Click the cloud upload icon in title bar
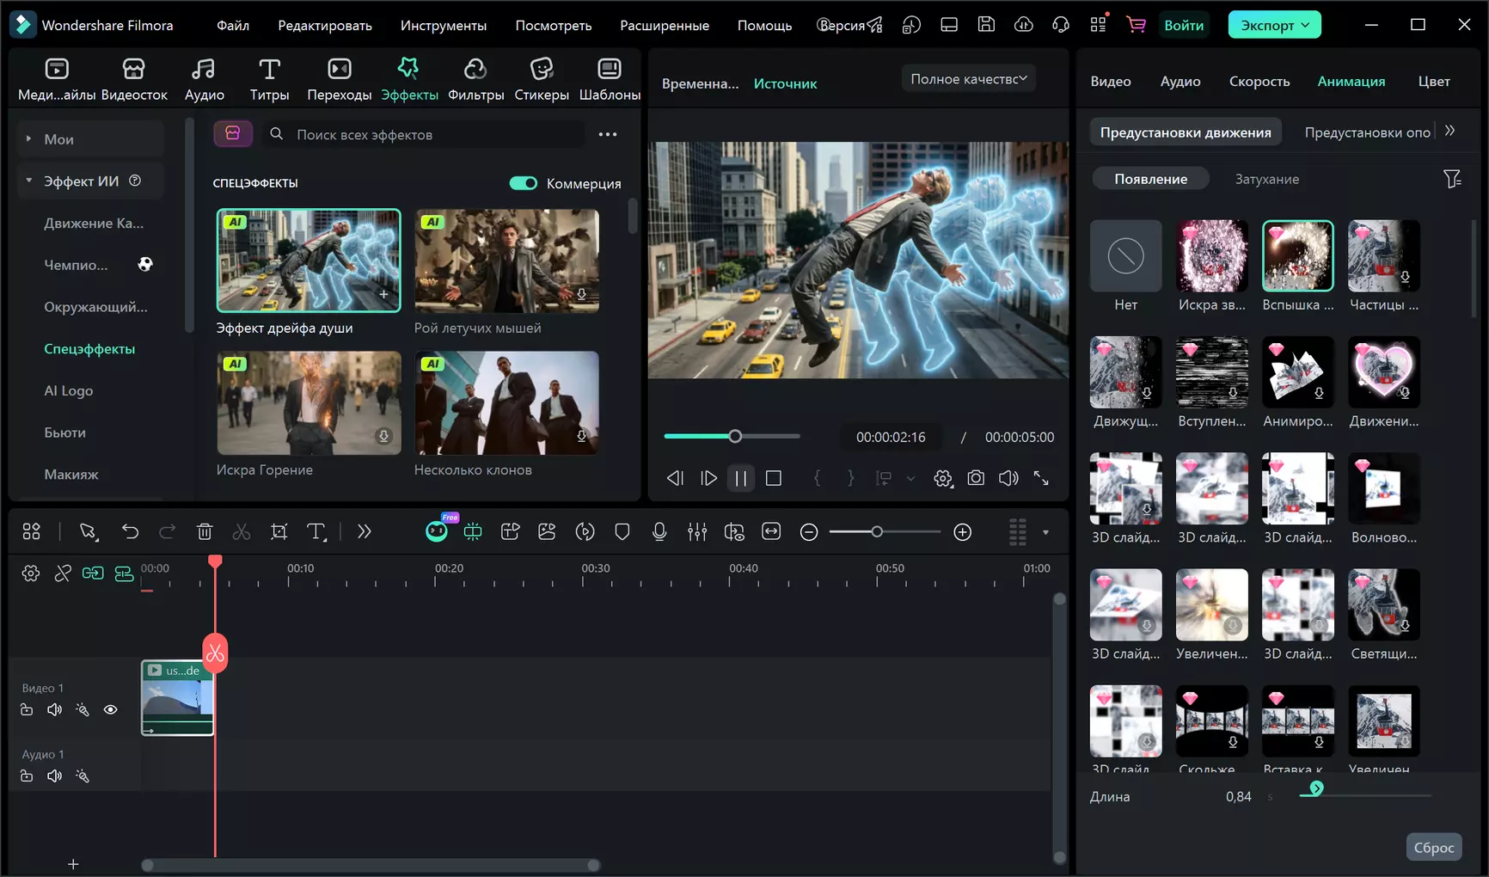Screen dimensions: 1489x877 [1023, 25]
